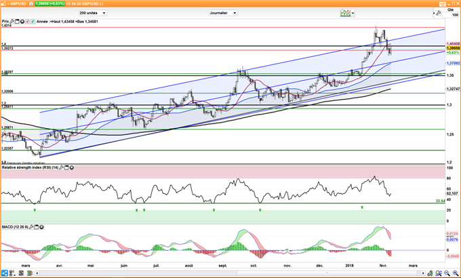Remove the MACD indicator panel
461x278 pixels.
pyautogui.click(x=41, y=227)
